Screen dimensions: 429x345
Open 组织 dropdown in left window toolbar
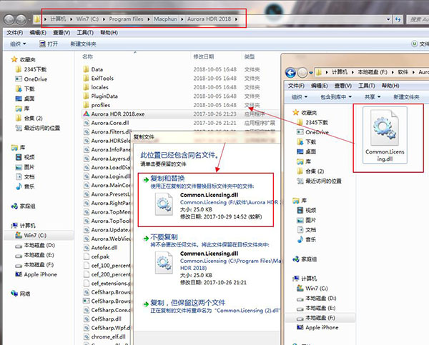coord(18,44)
